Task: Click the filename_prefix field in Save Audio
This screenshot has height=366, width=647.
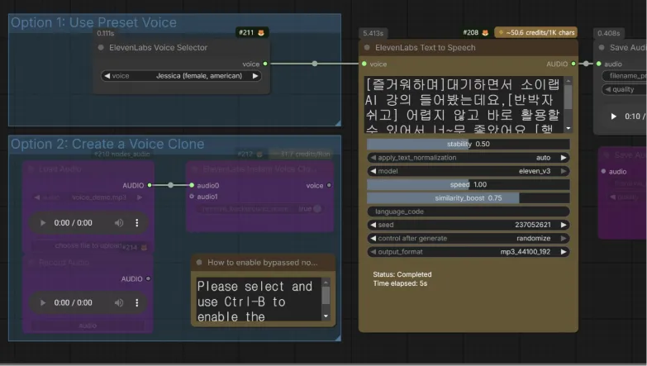Action: [x=625, y=76]
